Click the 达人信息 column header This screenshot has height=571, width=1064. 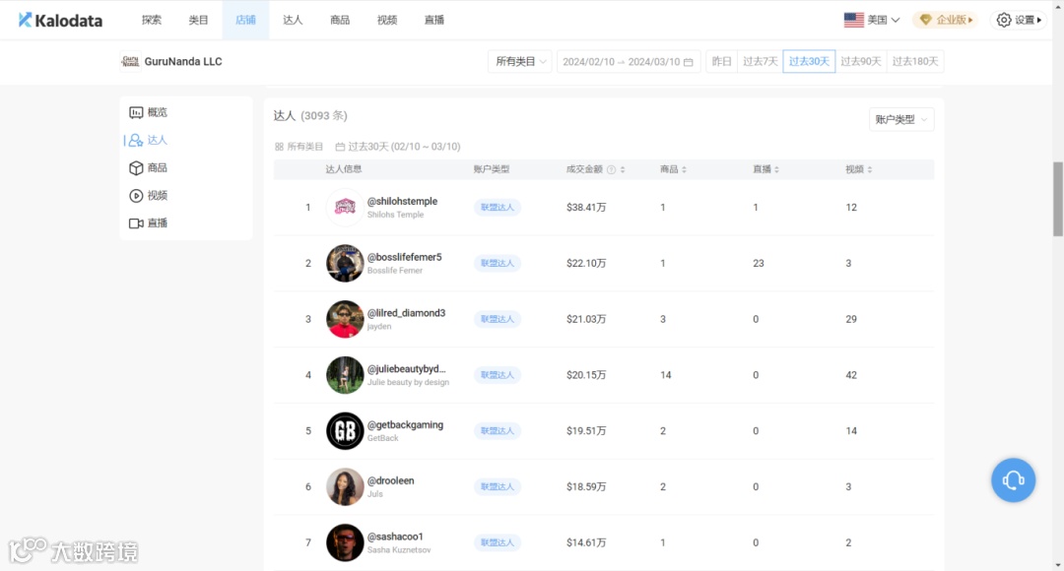(344, 169)
